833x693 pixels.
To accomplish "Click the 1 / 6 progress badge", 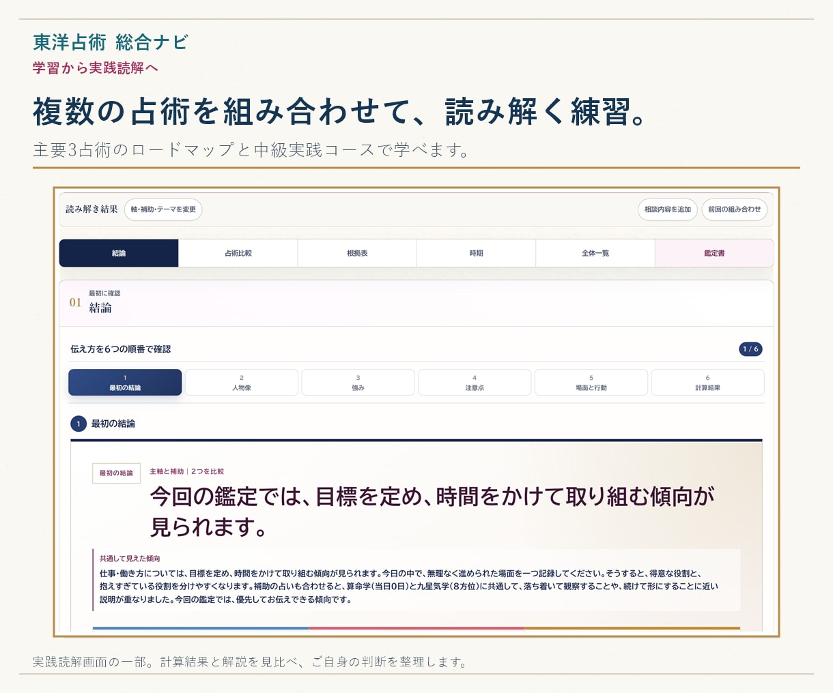I will click(750, 349).
